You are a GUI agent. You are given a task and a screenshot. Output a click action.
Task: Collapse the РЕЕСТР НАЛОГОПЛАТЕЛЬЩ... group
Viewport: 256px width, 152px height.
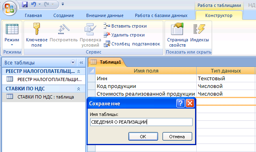point(79,71)
